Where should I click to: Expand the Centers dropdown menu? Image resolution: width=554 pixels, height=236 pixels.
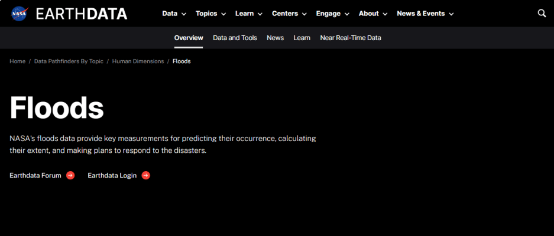coord(289,14)
